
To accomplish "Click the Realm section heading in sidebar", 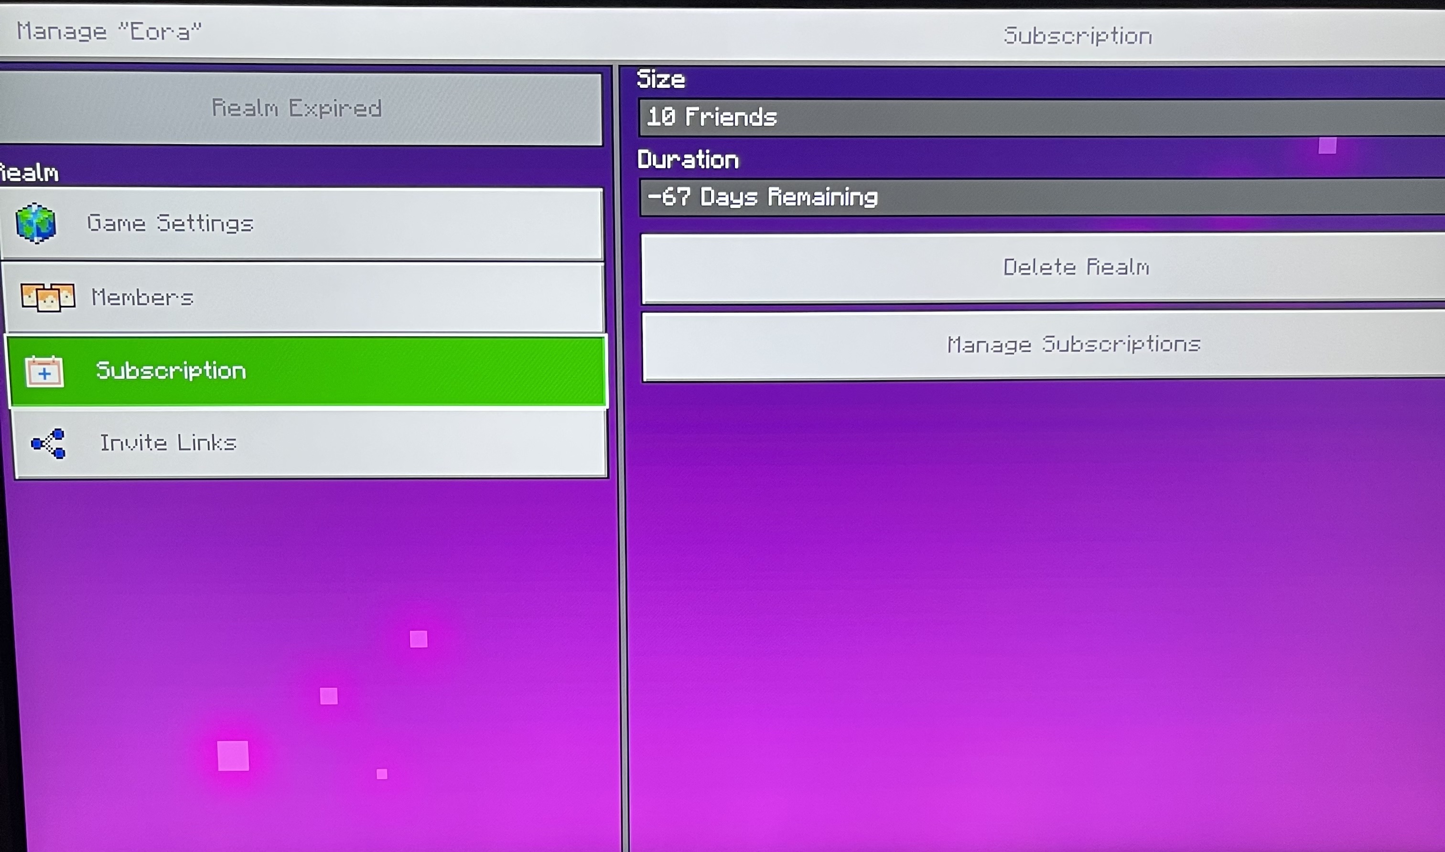I will (x=30, y=173).
